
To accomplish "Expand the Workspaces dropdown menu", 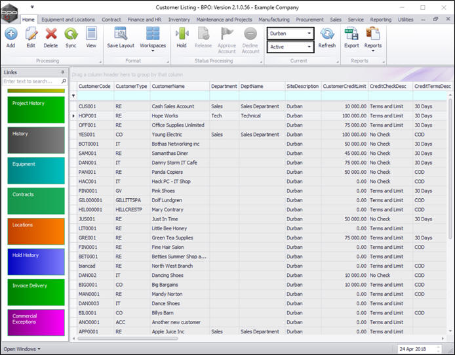I will point(153,51).
